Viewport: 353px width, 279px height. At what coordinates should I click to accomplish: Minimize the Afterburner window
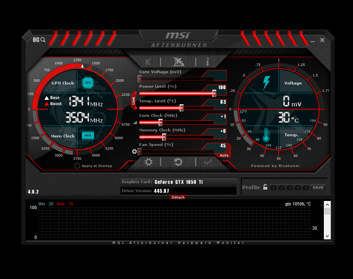click(313, 41)
